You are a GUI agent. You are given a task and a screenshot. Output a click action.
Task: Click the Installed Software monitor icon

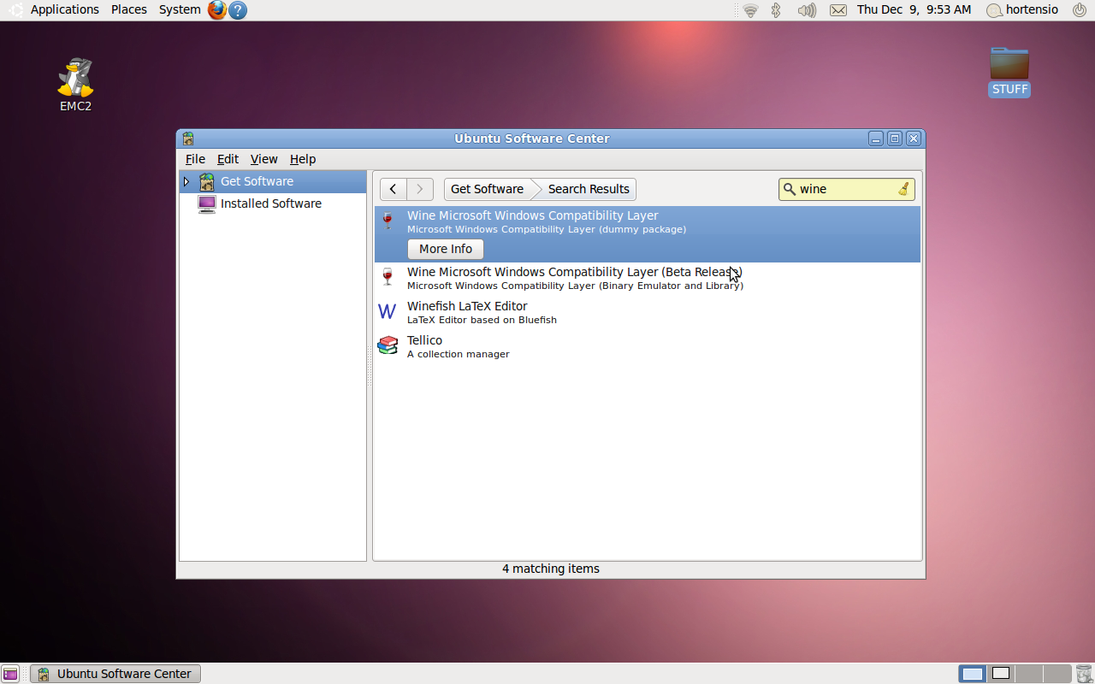point(206,203)
